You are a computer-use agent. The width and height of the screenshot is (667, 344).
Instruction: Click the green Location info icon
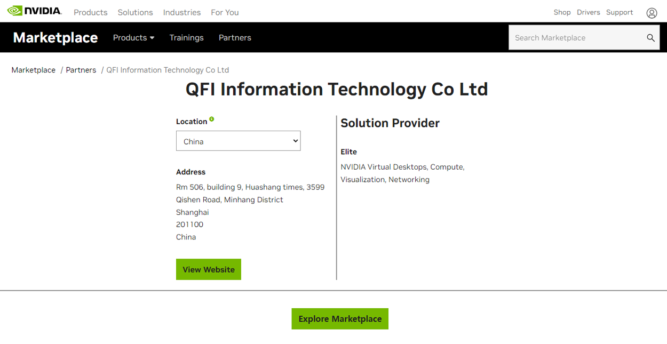pyautogui.click(x=212, y=119)
